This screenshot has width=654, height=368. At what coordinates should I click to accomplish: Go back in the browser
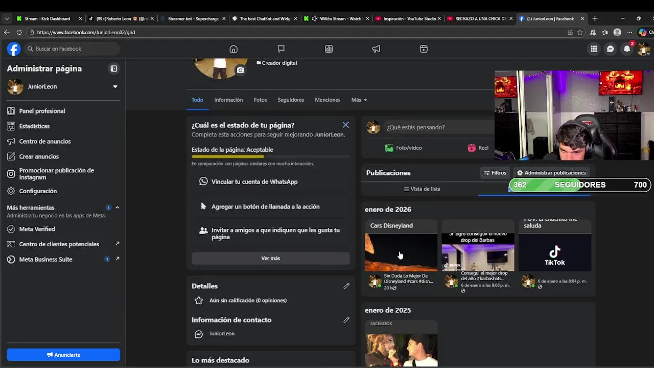coord(7,32)
